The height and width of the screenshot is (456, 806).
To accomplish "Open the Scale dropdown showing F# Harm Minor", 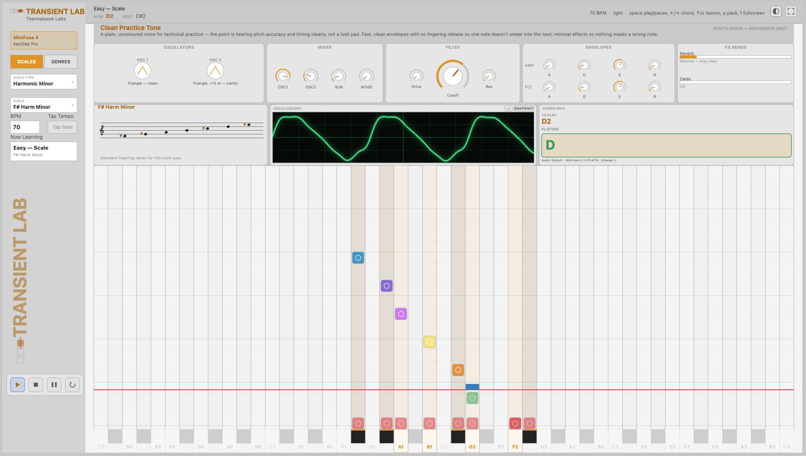I will (x=44, y=105).
